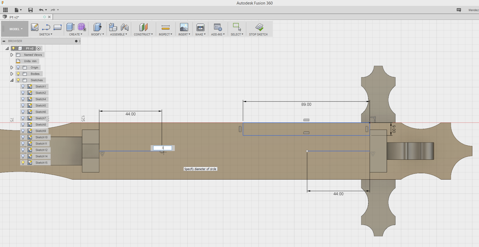Image resolution: width=479 pixels, height=247 pixels.
Task: Select the Joint assemble tool
Action: coord(124,27)
